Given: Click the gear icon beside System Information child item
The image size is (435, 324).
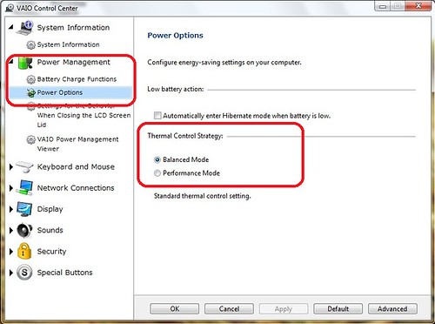Looking at the screenshot, I should [x=30, y=45].
